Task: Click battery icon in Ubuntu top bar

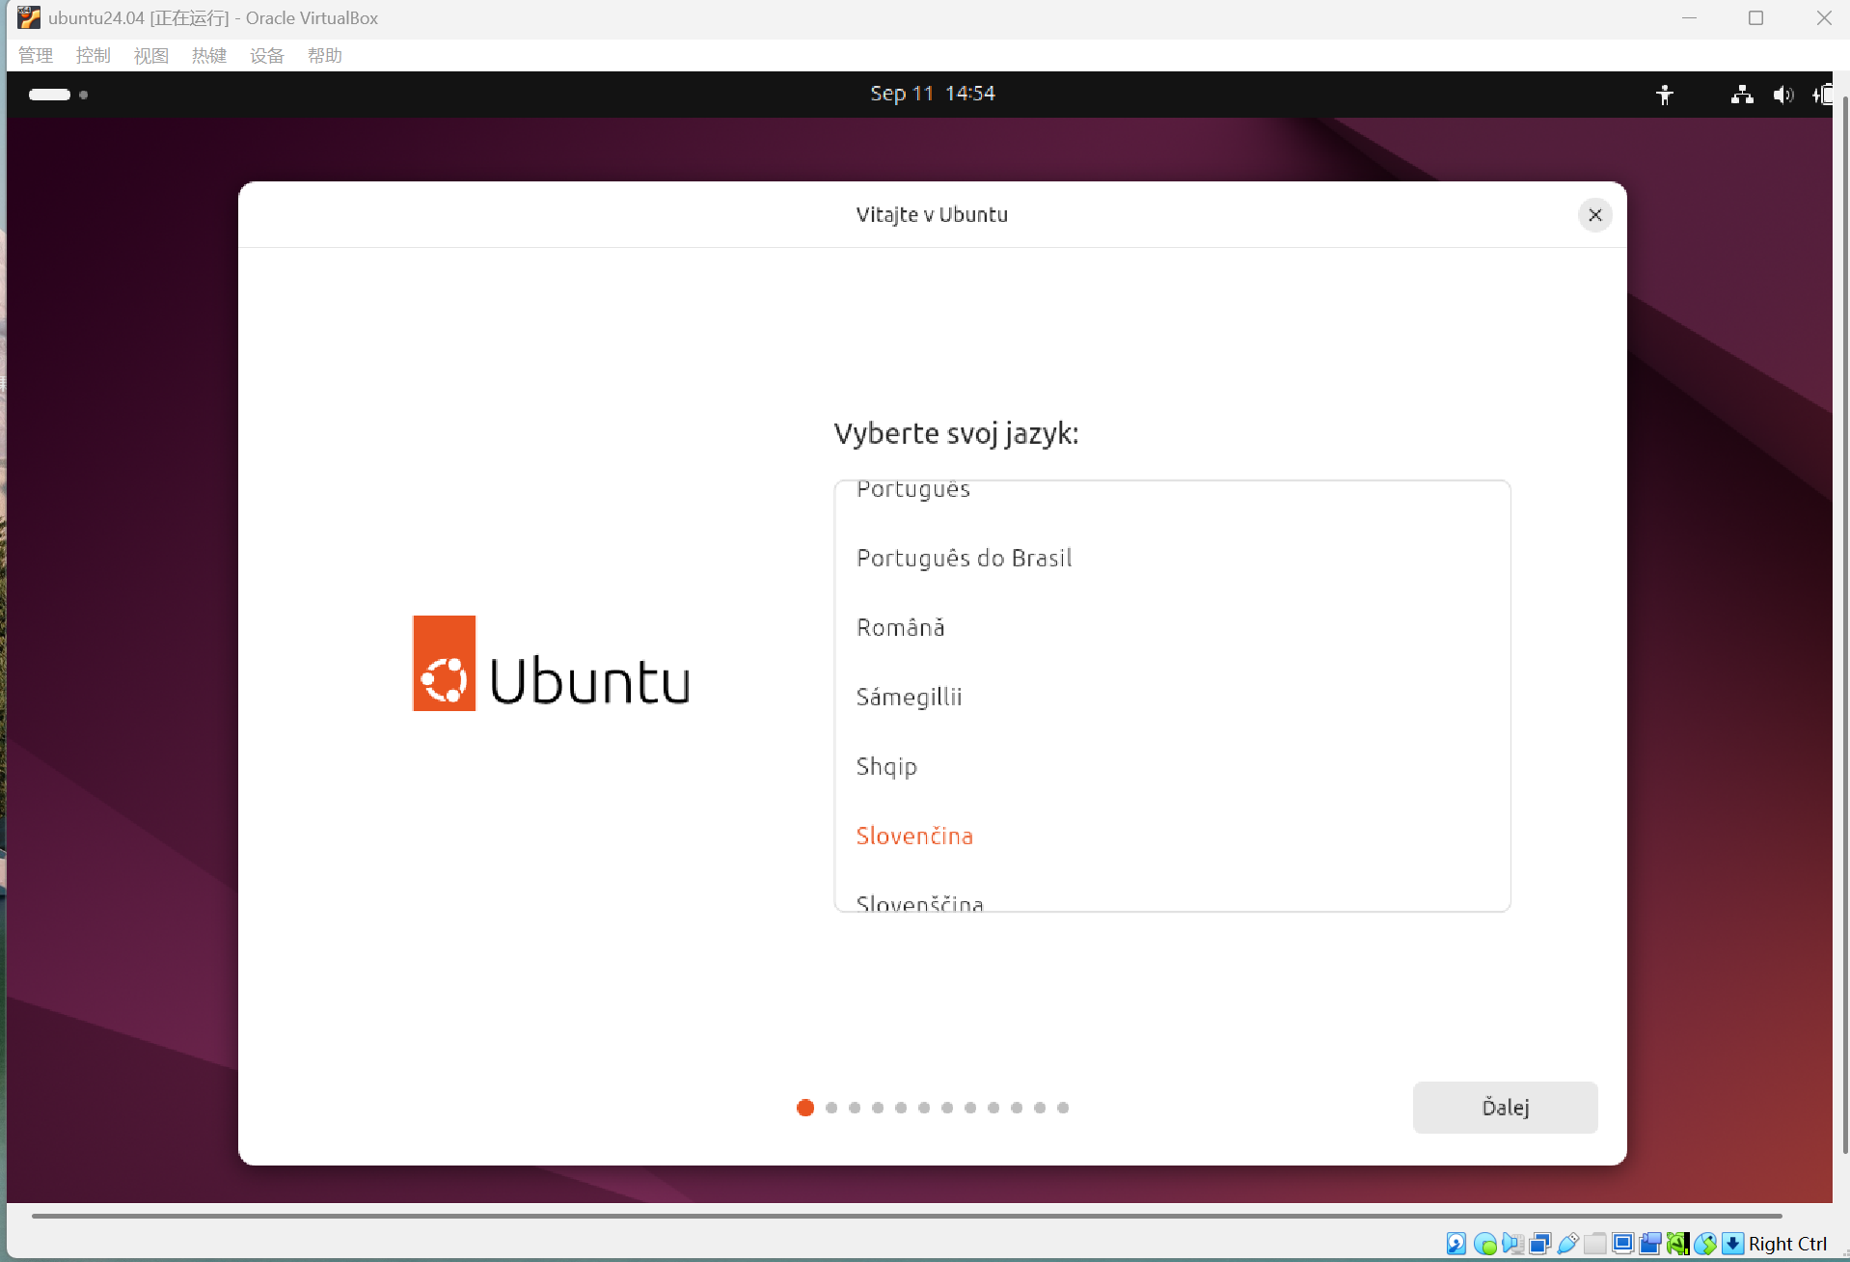Action: pyautogui.click(x=1822, y=95)
